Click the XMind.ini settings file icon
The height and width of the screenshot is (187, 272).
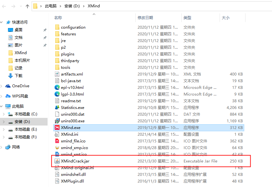tap(57, 134)
